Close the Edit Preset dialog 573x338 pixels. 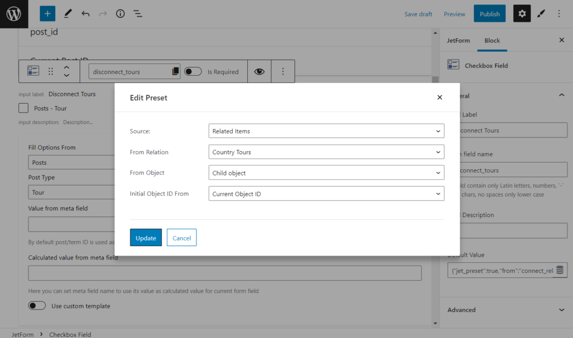click(440, 98)
